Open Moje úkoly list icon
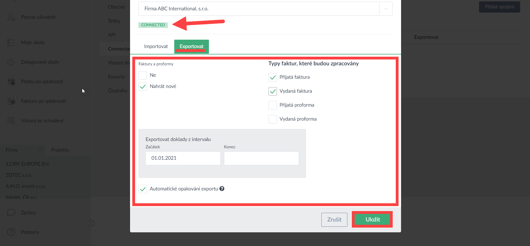This screenshot has width=530, height=246. [11, 42]
